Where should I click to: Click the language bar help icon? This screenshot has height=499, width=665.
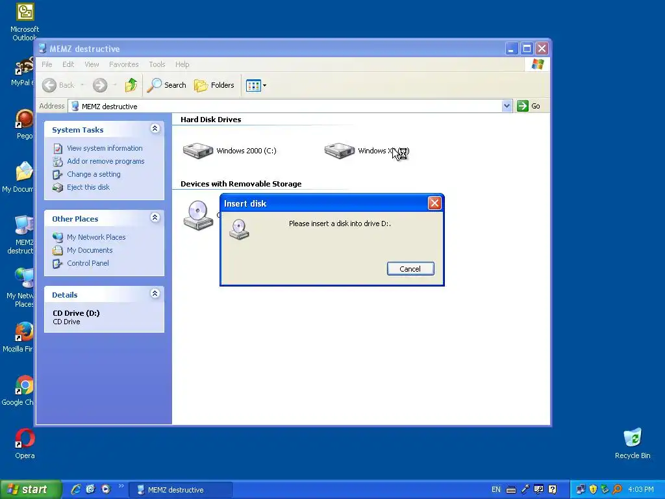pyautogui.click(x=552, y=490)
